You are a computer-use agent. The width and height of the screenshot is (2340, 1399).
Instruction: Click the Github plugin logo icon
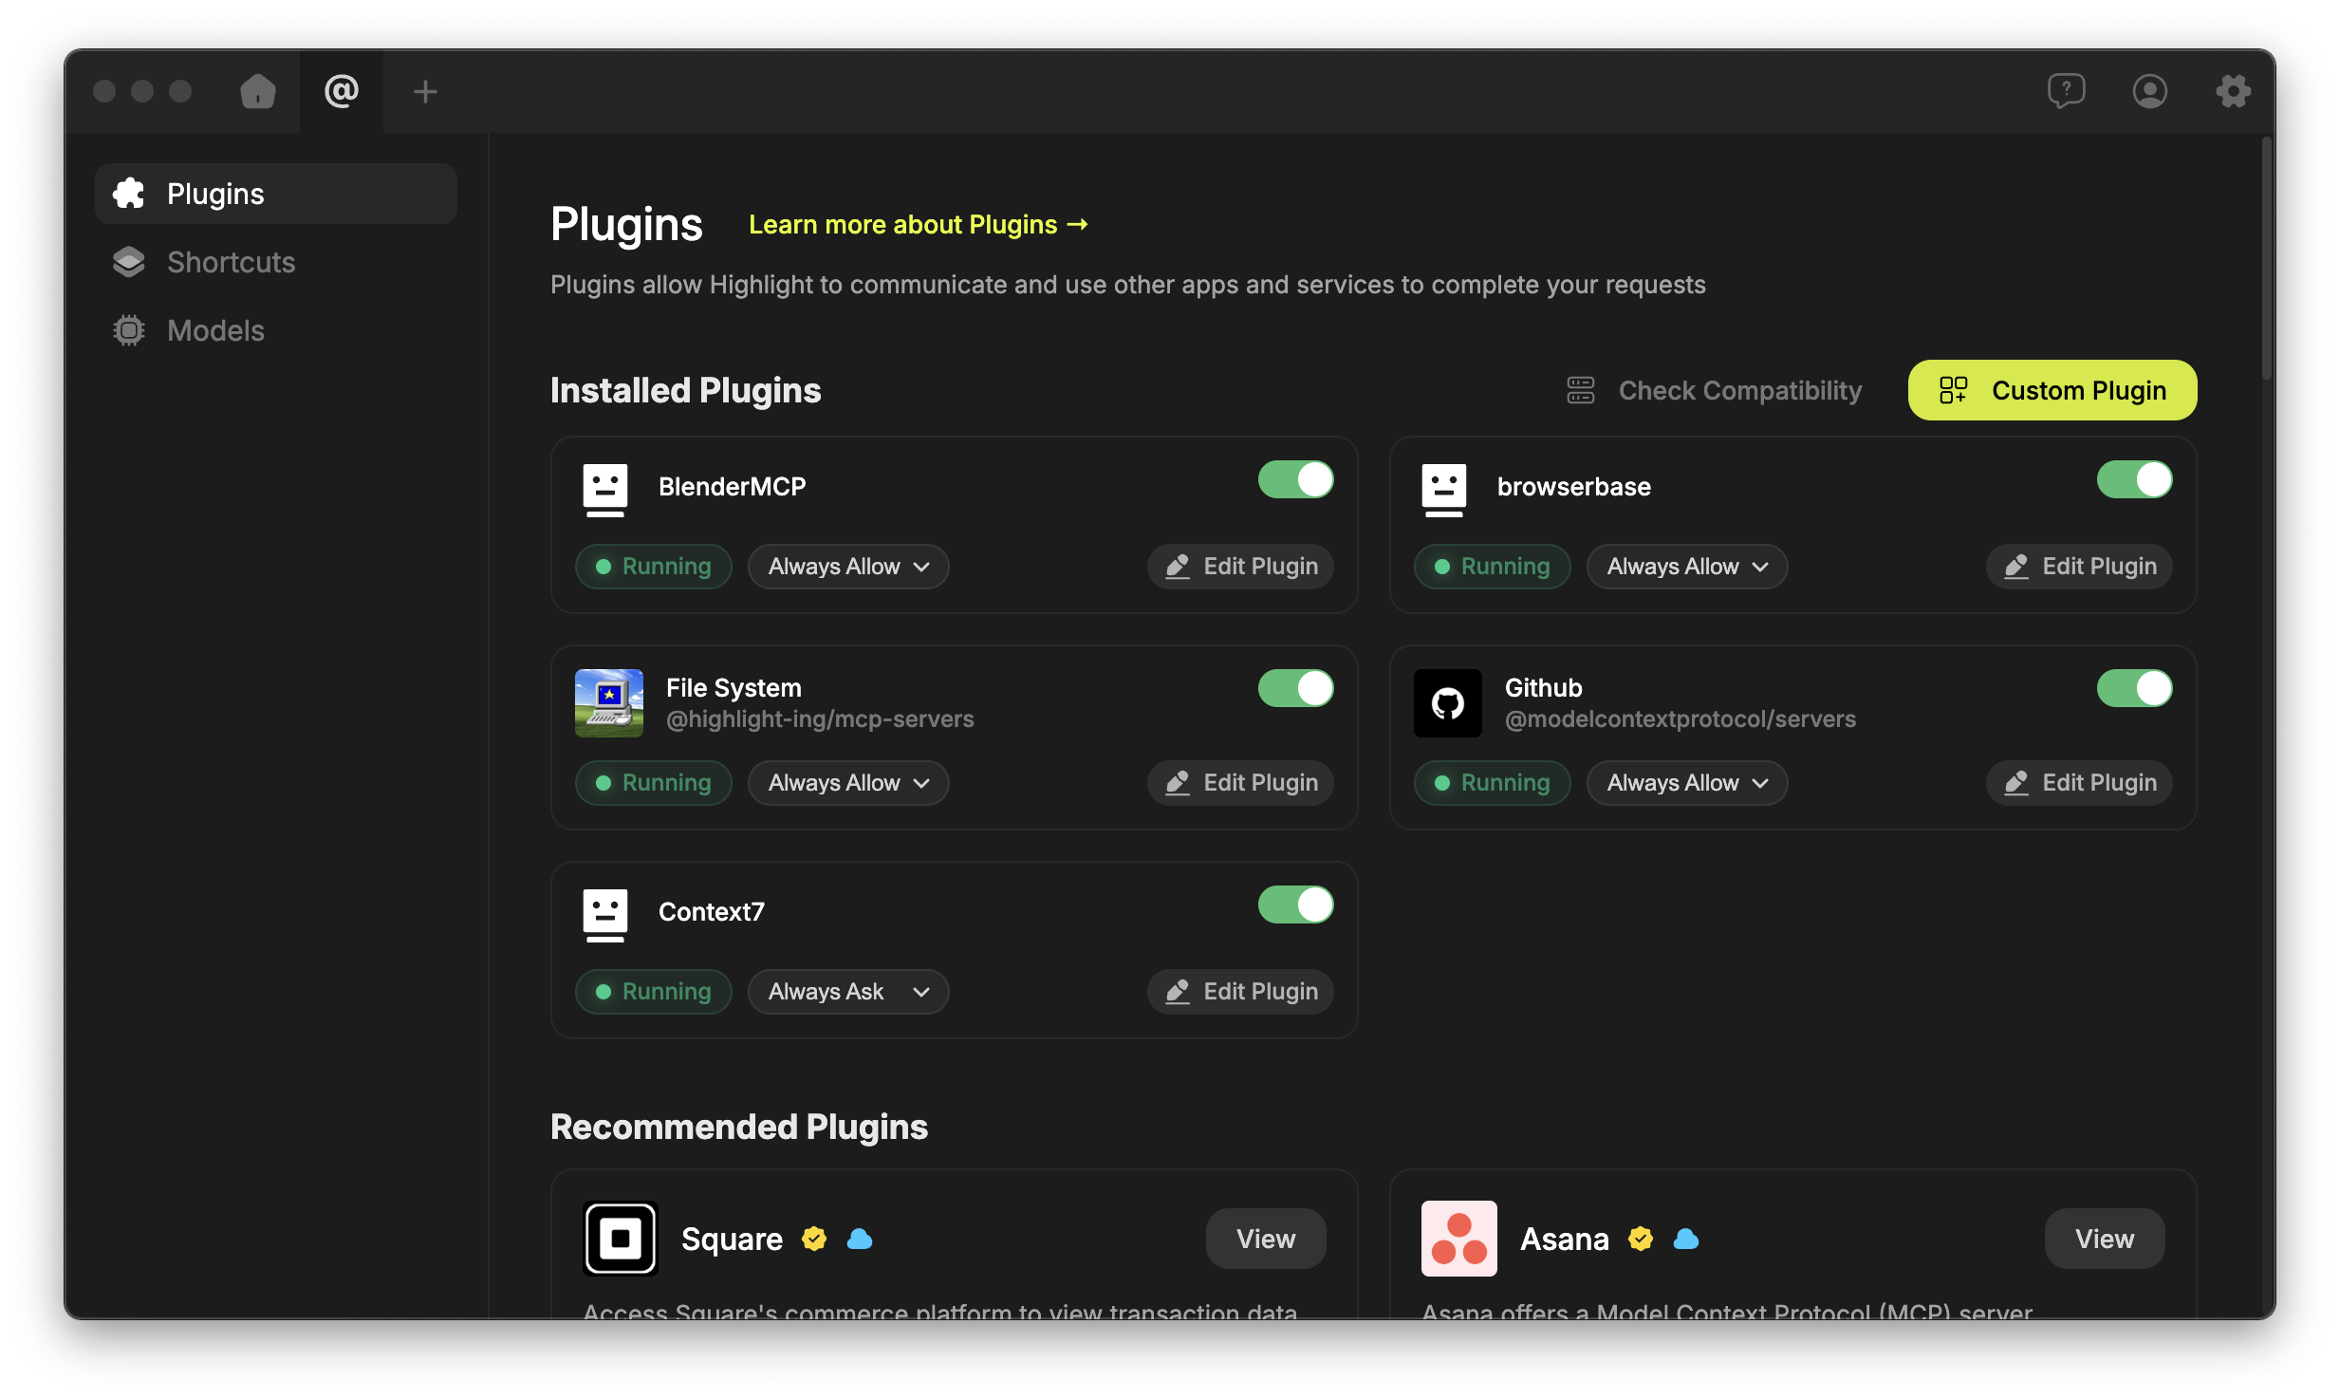pyautogui.click(x=1447, y=703)
